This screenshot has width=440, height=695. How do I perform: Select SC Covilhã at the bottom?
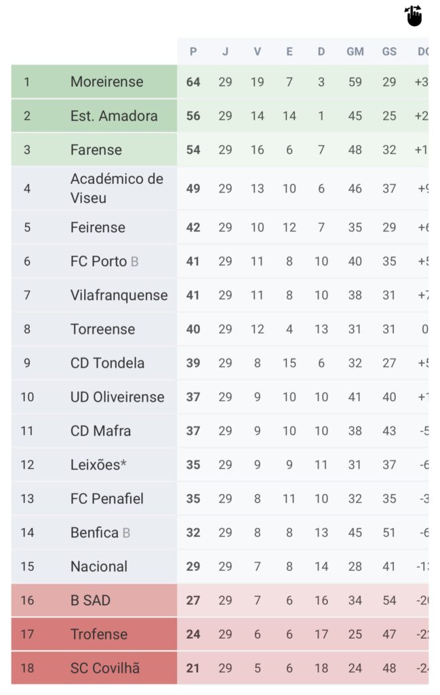coord(105,668)
